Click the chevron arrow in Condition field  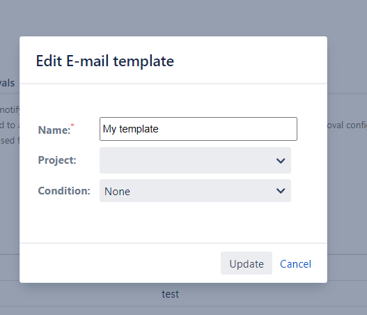(281, 191)
